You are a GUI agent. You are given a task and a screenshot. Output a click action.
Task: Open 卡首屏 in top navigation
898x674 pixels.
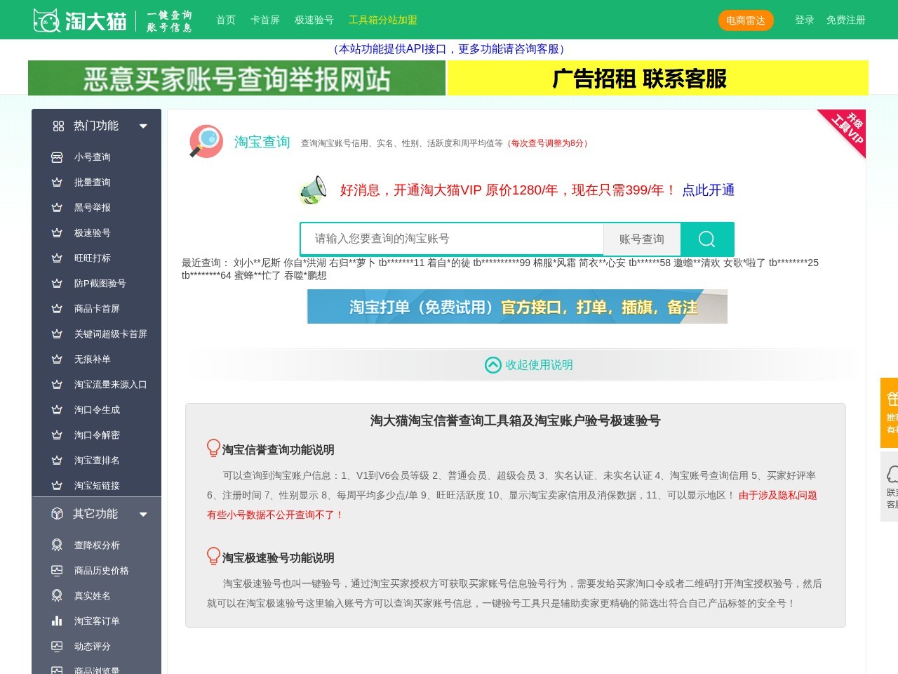click(x=265, y=20)
